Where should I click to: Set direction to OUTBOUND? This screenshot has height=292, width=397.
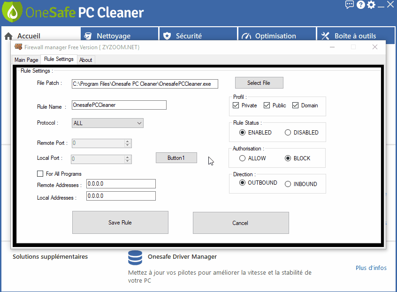pos(242,182)
